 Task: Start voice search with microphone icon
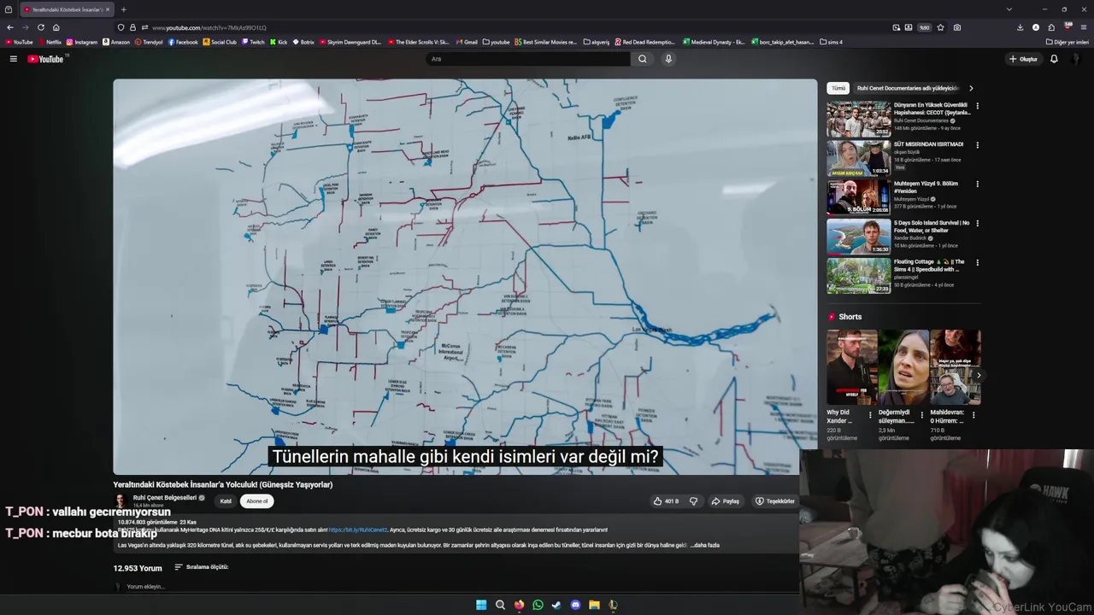click(x=668, y=59)
